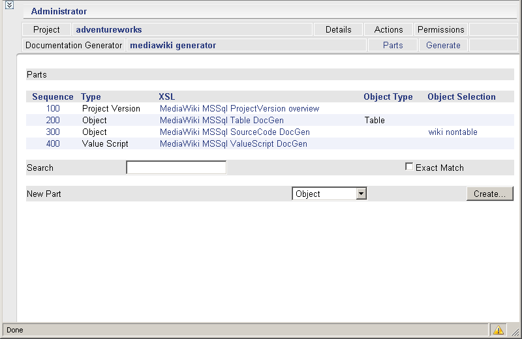Open the Actions tab
The image size is (522, 339).
(x=388, y=29)
